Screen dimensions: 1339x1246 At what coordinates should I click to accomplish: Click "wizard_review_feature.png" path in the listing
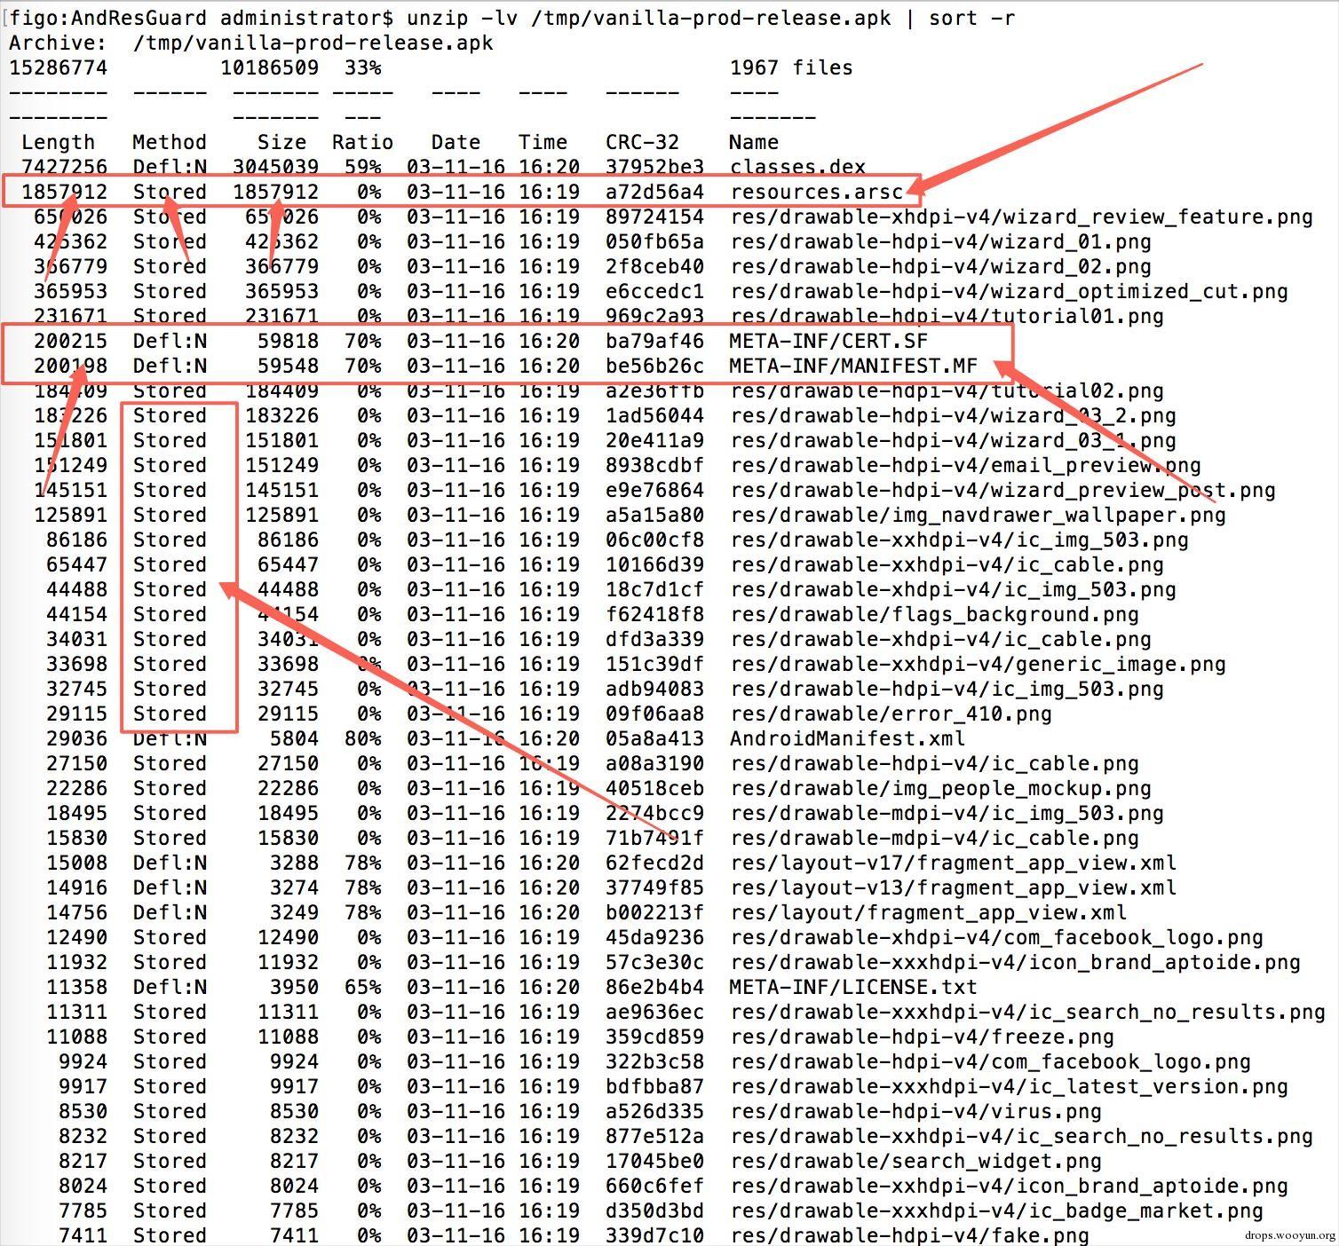[x=1021, y=217]
